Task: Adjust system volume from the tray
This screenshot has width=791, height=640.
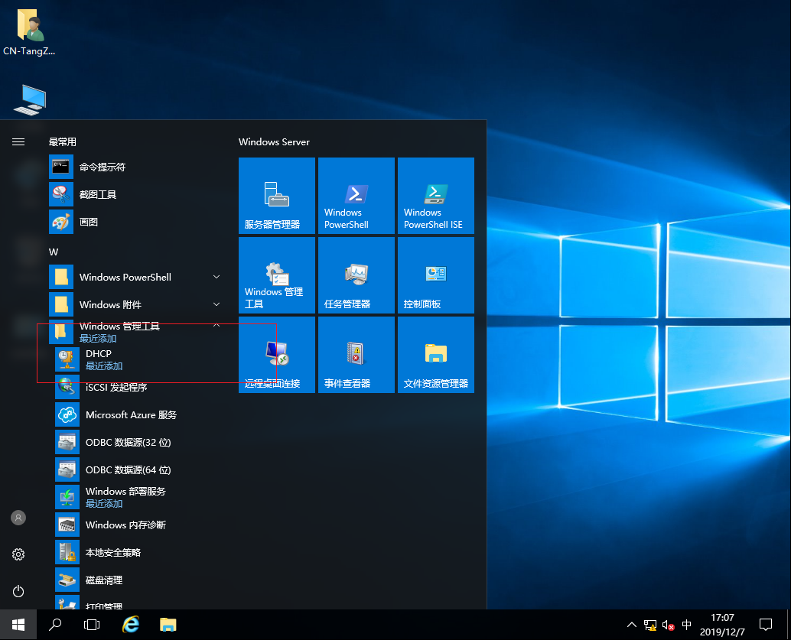Action: click(x=667, y=625)
